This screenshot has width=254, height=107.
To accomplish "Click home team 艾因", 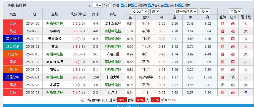I will coord(55,46).
